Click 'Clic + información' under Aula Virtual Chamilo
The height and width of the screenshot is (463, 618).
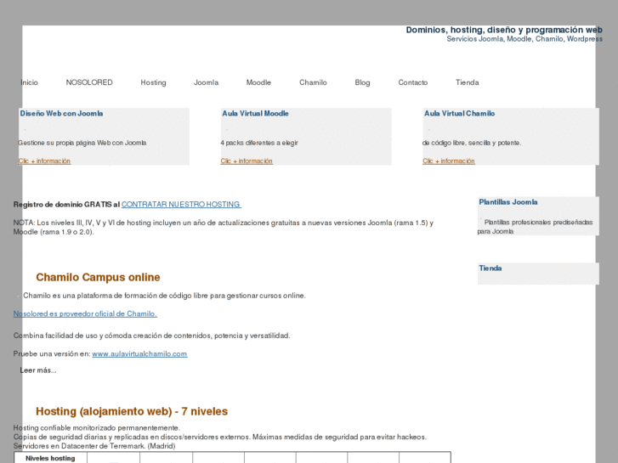pos(449,161)
